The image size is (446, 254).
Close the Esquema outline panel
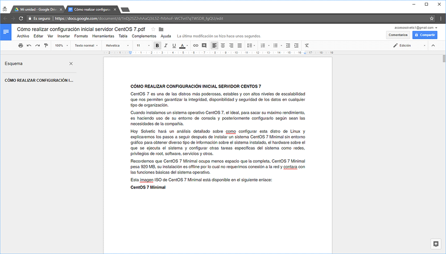[x=71, y=64]
